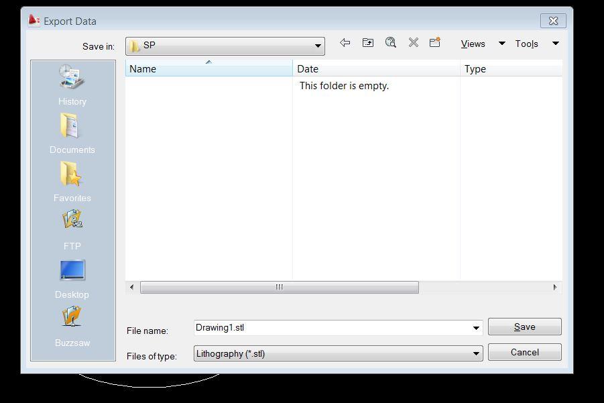604x403 pixels.
Task: Click the Cancel button
Action: [x=525, y=352]
